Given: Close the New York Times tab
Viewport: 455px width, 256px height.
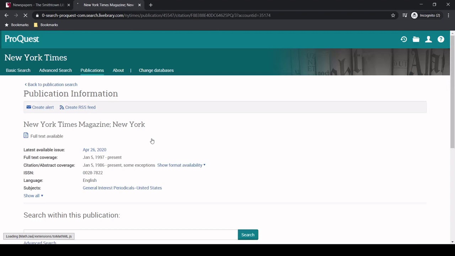Looking at the screenshot, I should [x=139, y=5].
